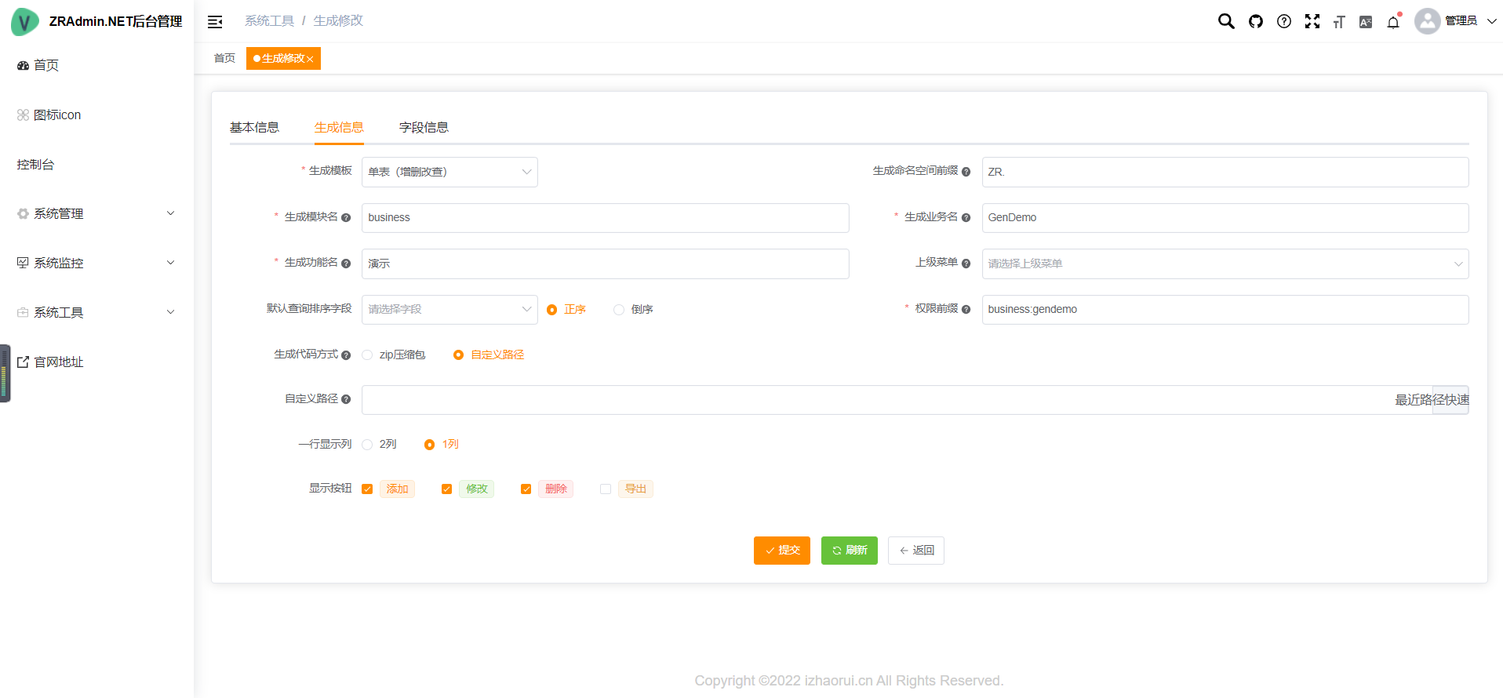The height and width of the screenshot is (698, 1503).
Task: Click the 提交 submit button
Action: [x=781, y=551]
